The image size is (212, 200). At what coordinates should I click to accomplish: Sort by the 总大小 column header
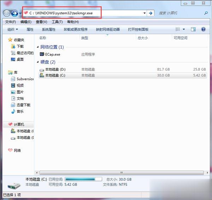pos(143,38)
